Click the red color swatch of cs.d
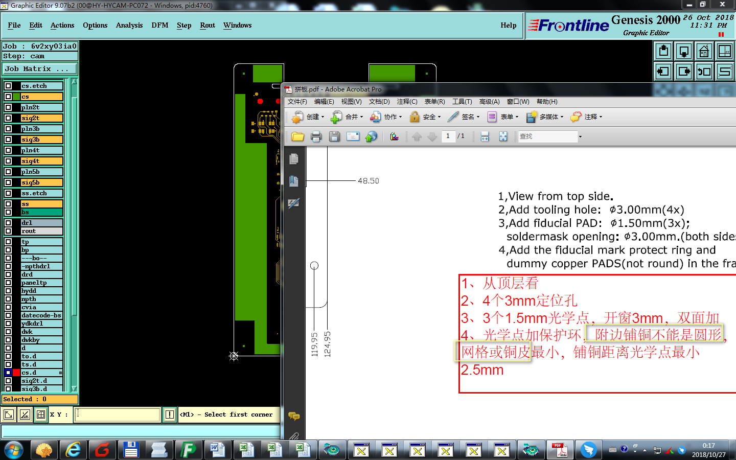Viewport: 736px width, 460px height. point(16,373)
